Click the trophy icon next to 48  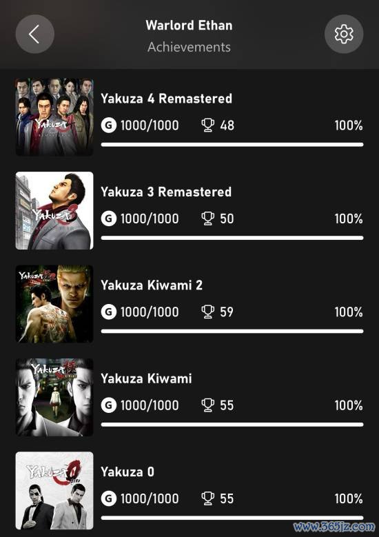(208, 125)
